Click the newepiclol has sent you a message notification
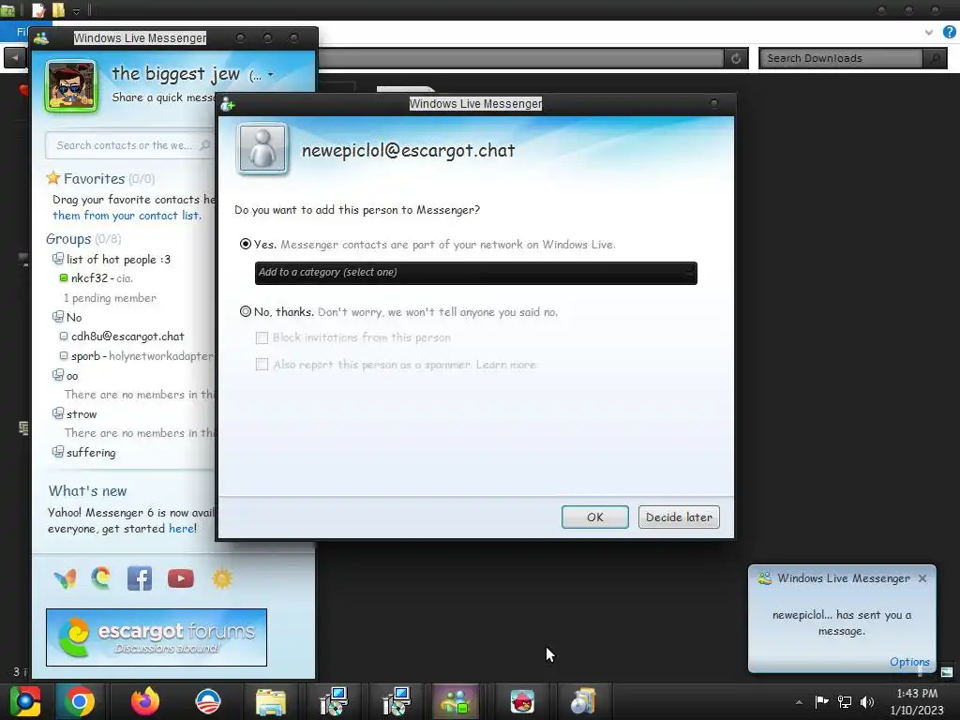This screenshot has width=960, height=720. click(842, 622)
